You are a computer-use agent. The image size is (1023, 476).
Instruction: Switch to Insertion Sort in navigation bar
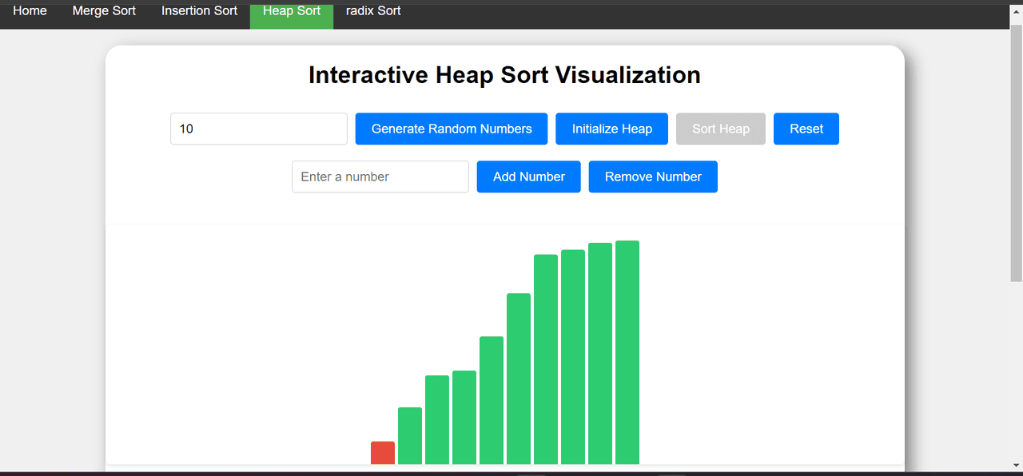[199, 11]
